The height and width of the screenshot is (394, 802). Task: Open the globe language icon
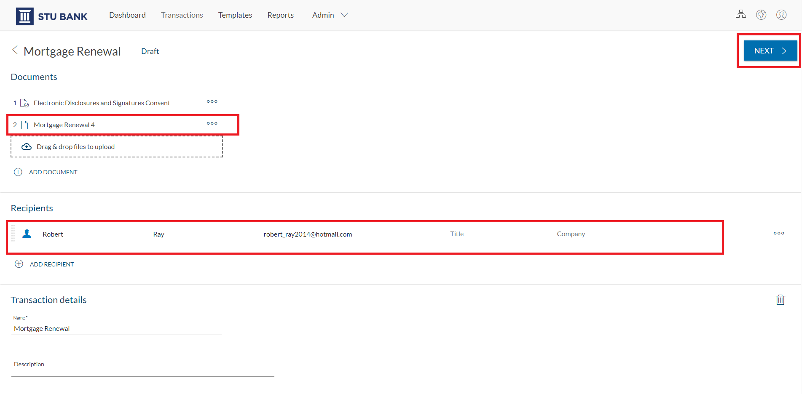pos(761,15)
